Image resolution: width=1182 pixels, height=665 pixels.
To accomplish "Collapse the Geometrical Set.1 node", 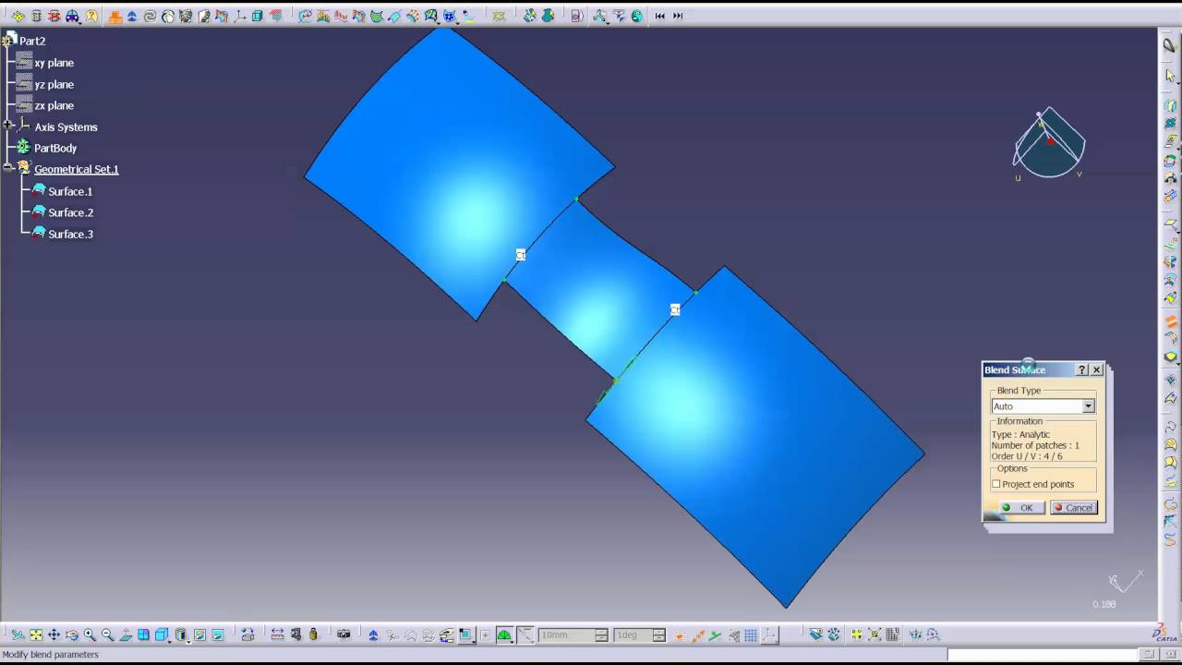I will pos(8,168).
